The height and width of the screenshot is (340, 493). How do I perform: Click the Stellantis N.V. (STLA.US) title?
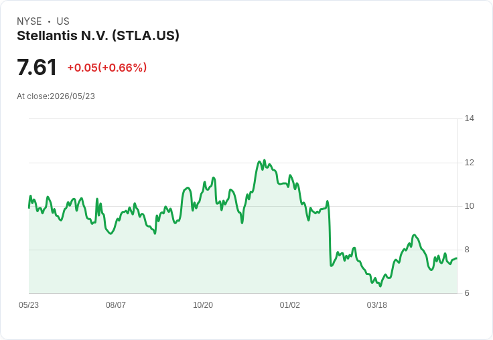point(98,35)
